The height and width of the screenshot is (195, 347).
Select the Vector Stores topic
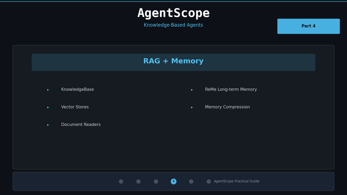75,107
